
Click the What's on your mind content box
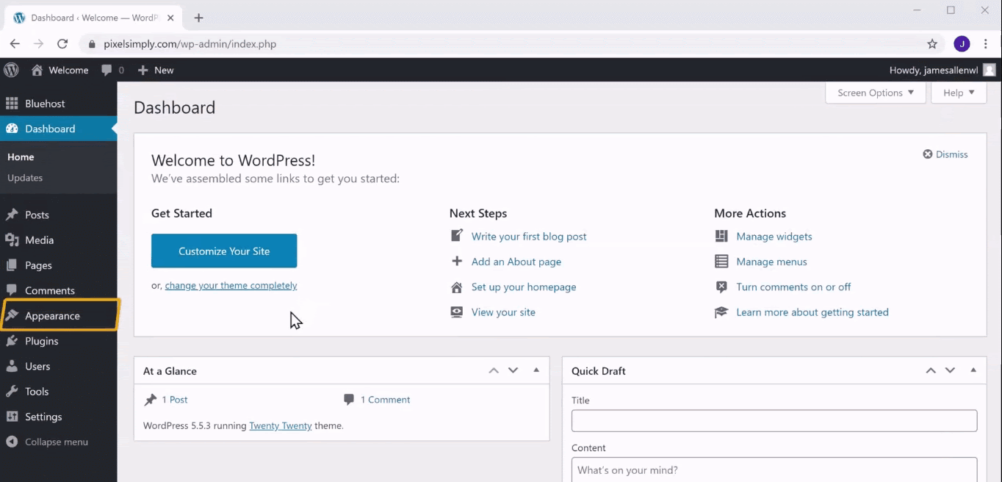click(774, 470)
